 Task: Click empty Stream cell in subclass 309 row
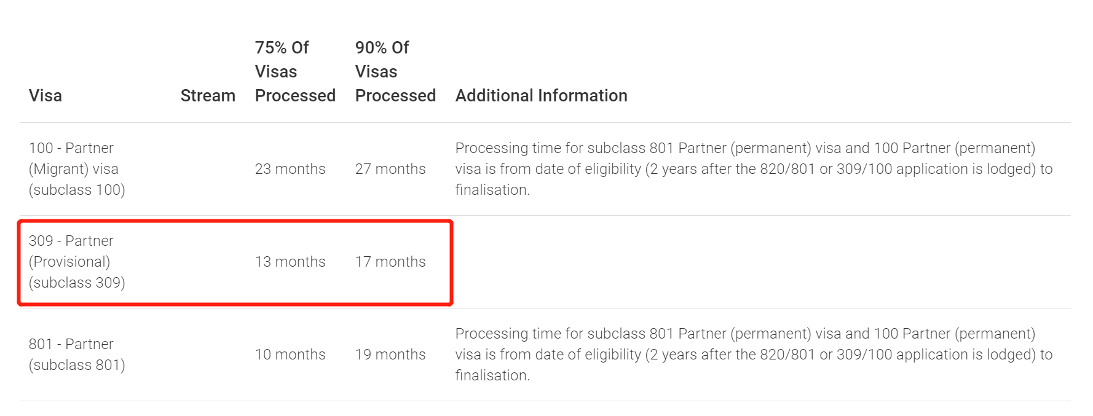coord(208,262)
